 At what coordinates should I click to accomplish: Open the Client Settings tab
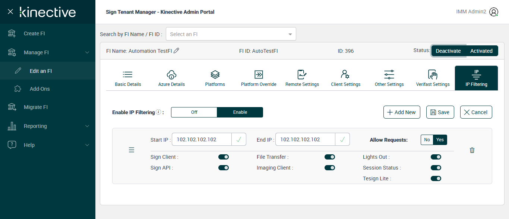346,78
